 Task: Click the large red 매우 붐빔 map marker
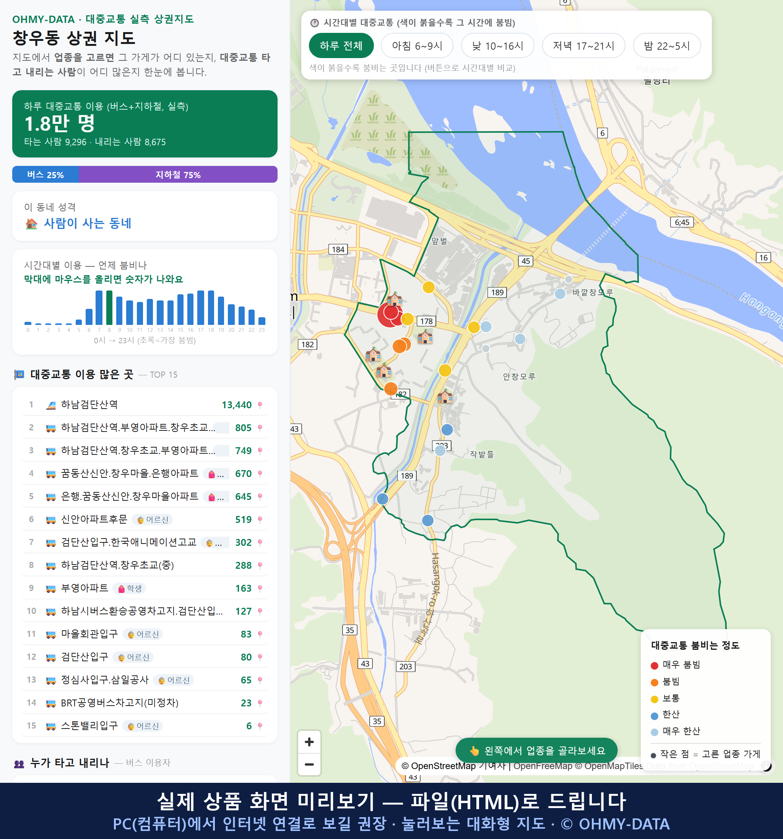tap(390, 315)
